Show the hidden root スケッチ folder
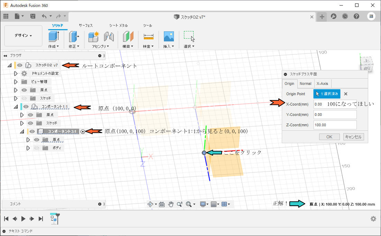Viewport: 381px width, 236px height. pyautogui.click(x=24, y=98)
